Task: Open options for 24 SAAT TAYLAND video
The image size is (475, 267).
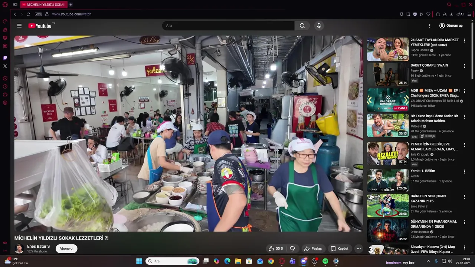Action: 464,41
